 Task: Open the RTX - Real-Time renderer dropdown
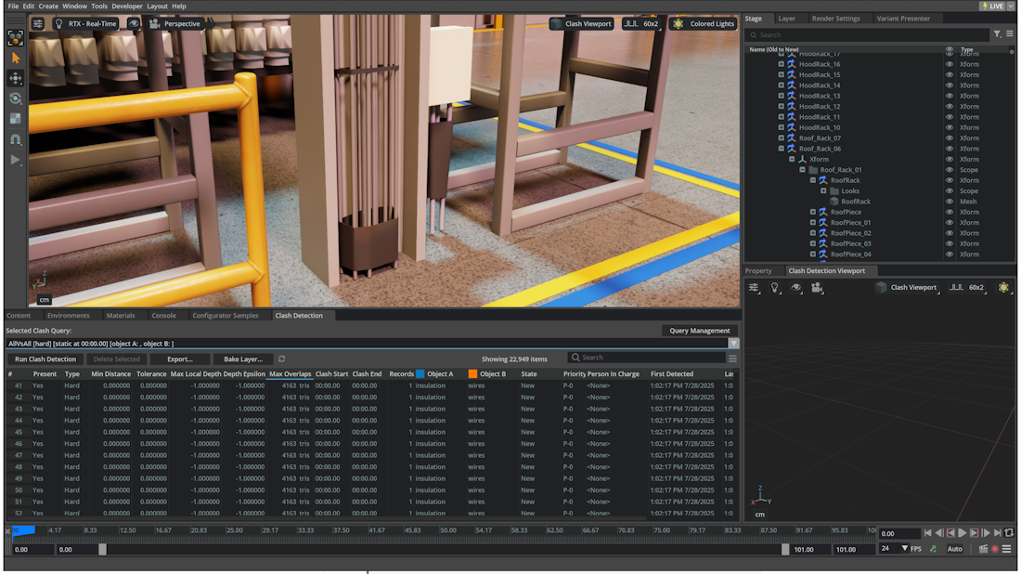(85, 23)
